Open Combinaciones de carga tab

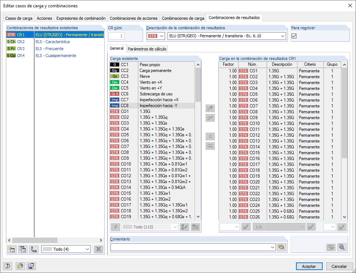(183, 18)
